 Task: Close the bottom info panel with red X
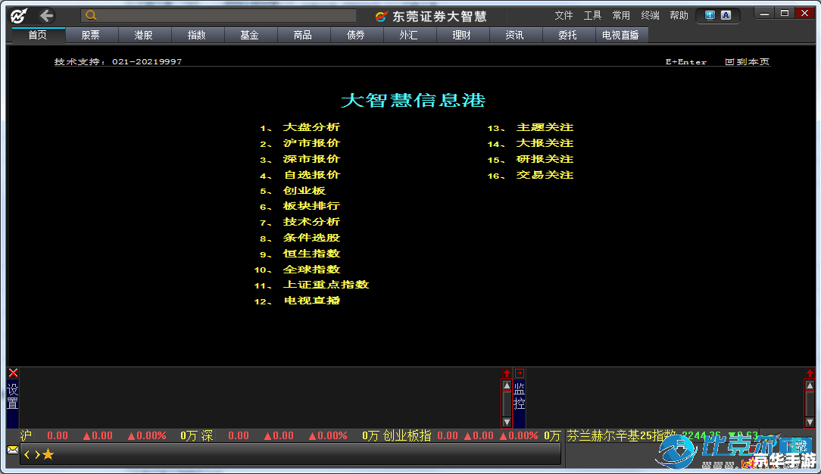[x=13, y=373]
